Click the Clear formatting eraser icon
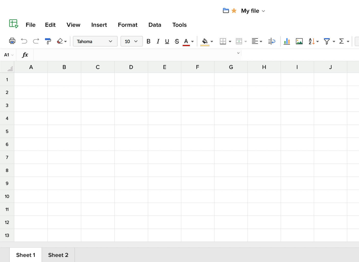 (60, 41)
